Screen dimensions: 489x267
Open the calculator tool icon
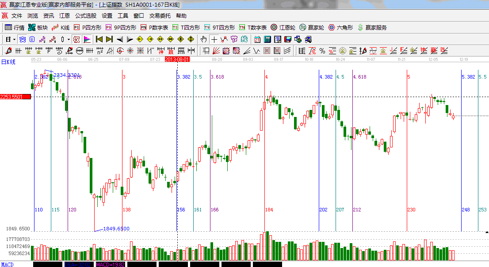click(x=267, y=39)
